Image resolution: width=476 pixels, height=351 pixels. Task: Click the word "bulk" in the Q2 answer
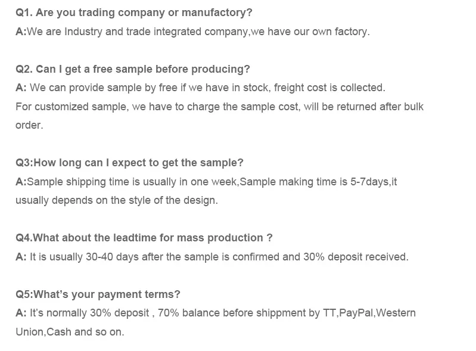(413, 107)
